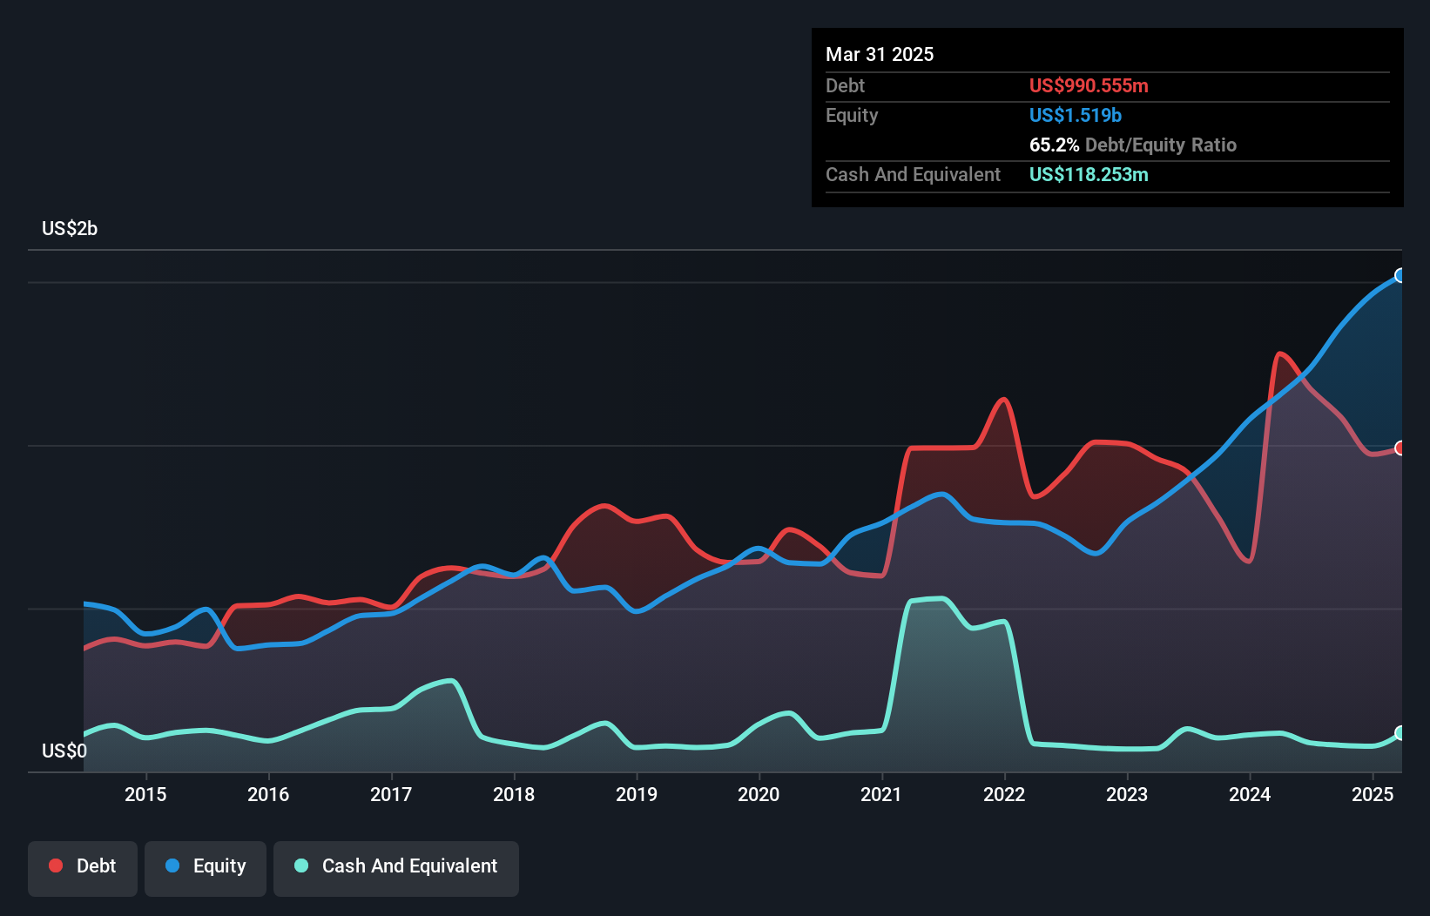Click the Equity row label in tooltip
Image resolution: width=1430 pixels, height=916 pixels.
point(852,116)
